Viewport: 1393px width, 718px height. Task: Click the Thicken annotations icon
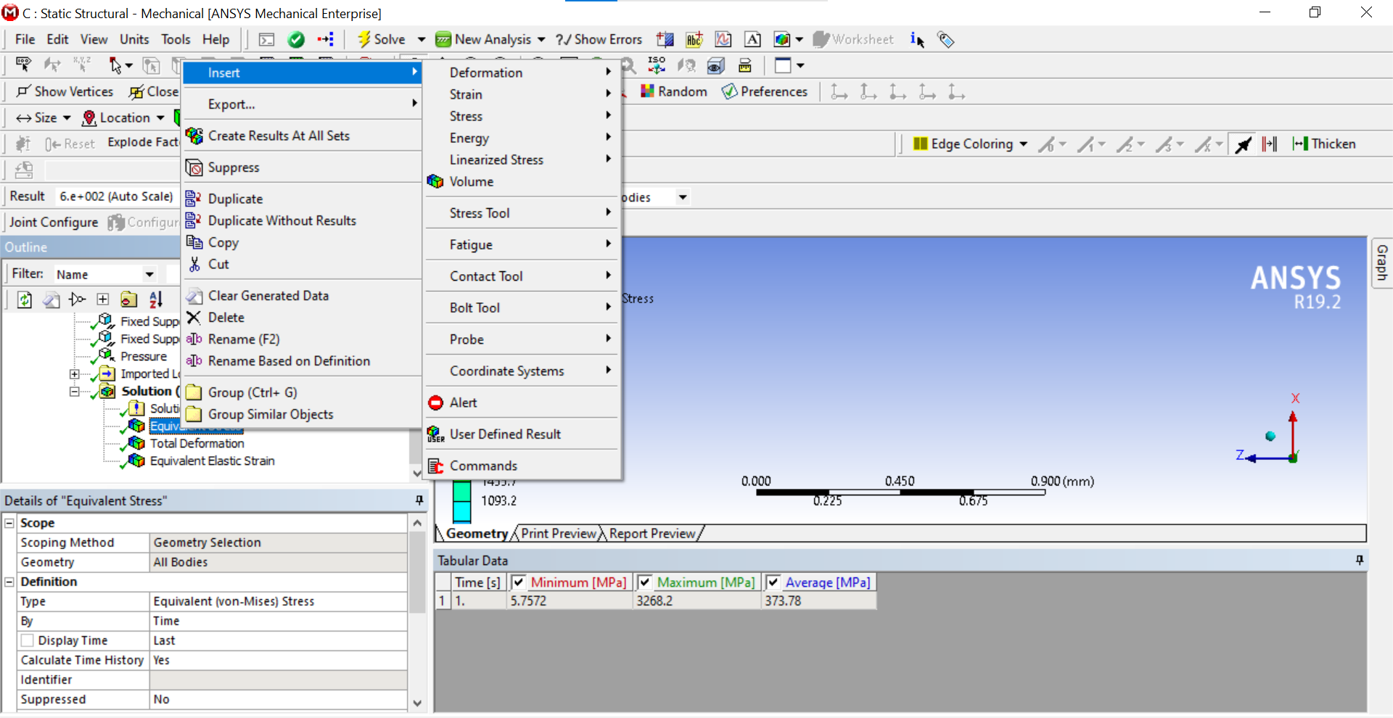pyautogui.click(x=1300, y=144)
